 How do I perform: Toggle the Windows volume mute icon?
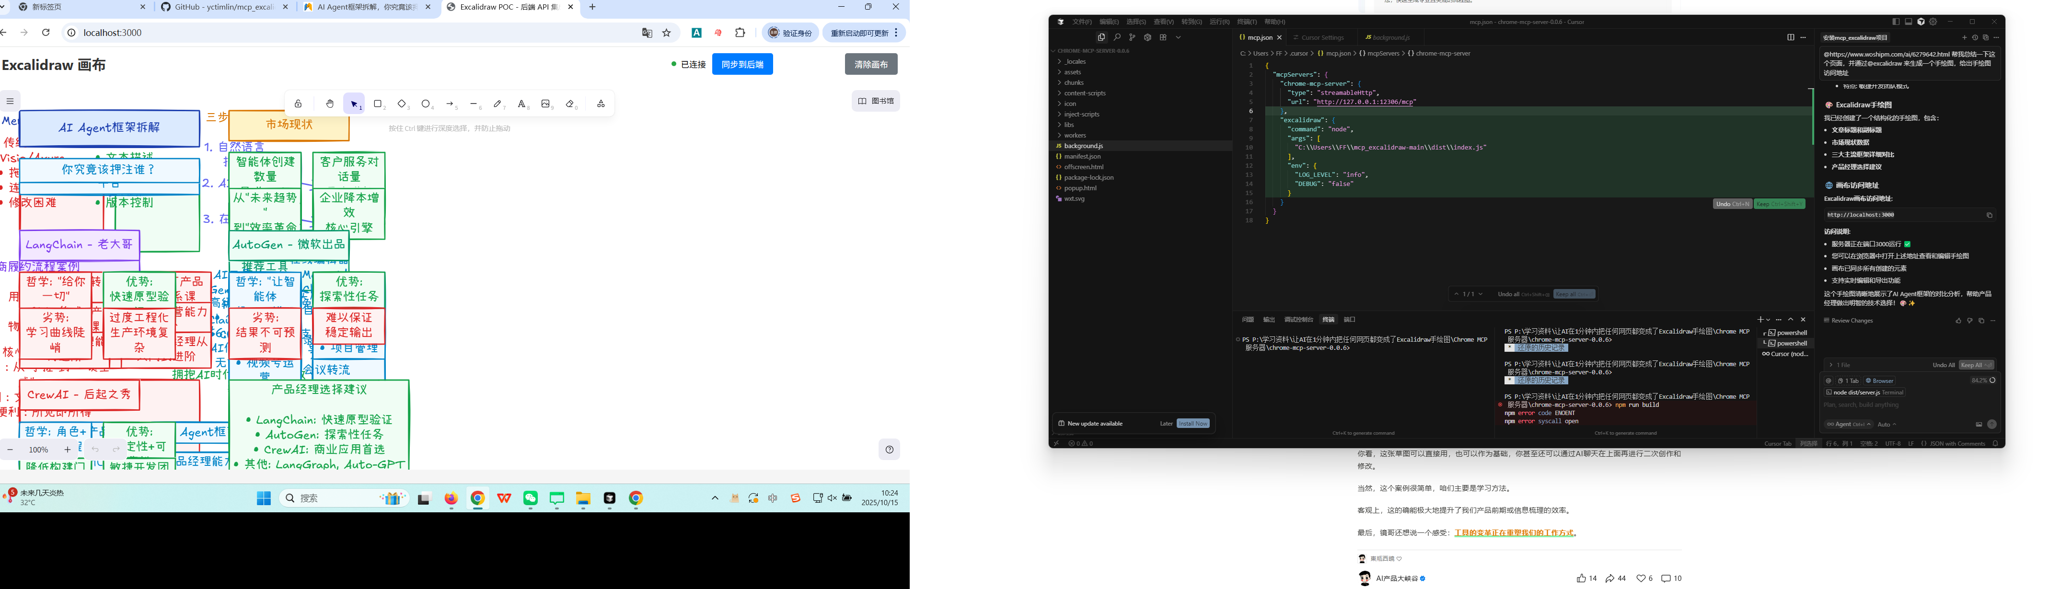point(832,498)
